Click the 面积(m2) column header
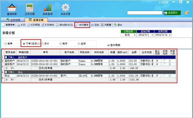Viewport: 193px width, 118px height. point(122,52)
